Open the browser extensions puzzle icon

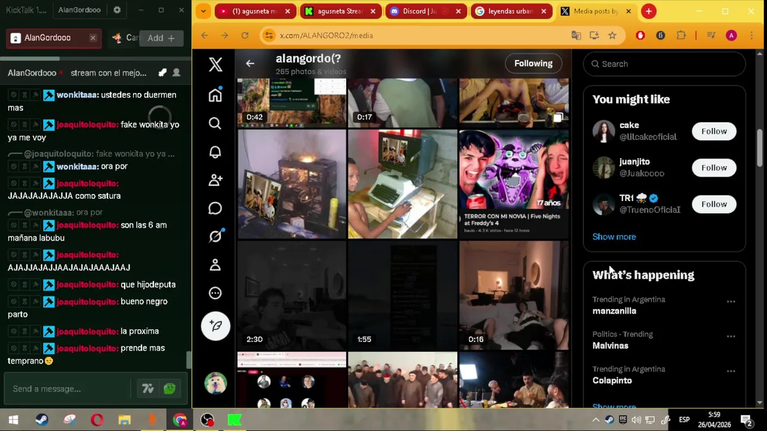coord(681,35)
